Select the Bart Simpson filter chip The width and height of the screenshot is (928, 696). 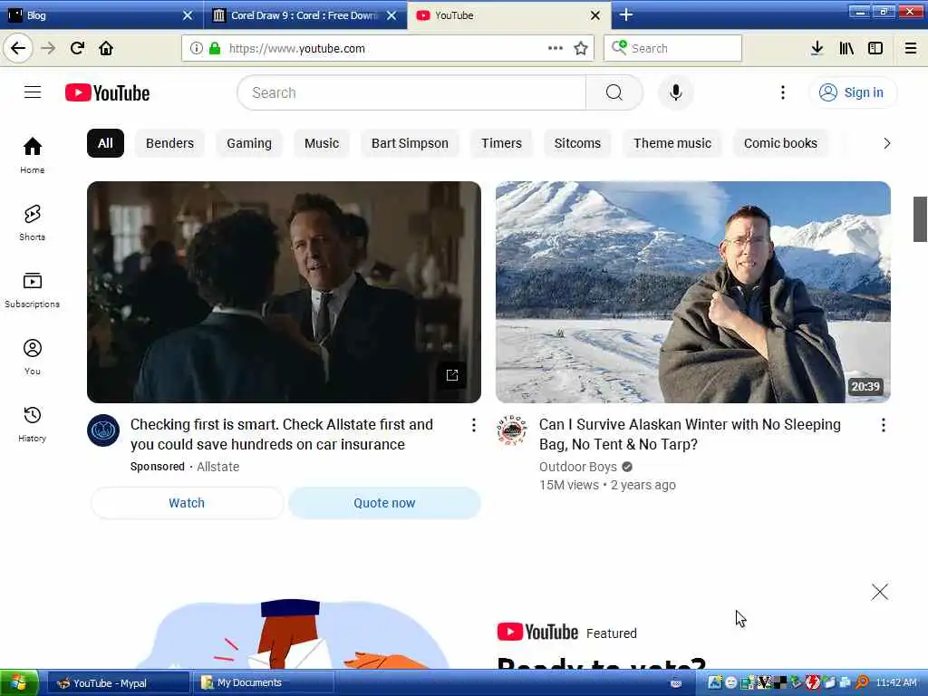click(x=410, y=143)
